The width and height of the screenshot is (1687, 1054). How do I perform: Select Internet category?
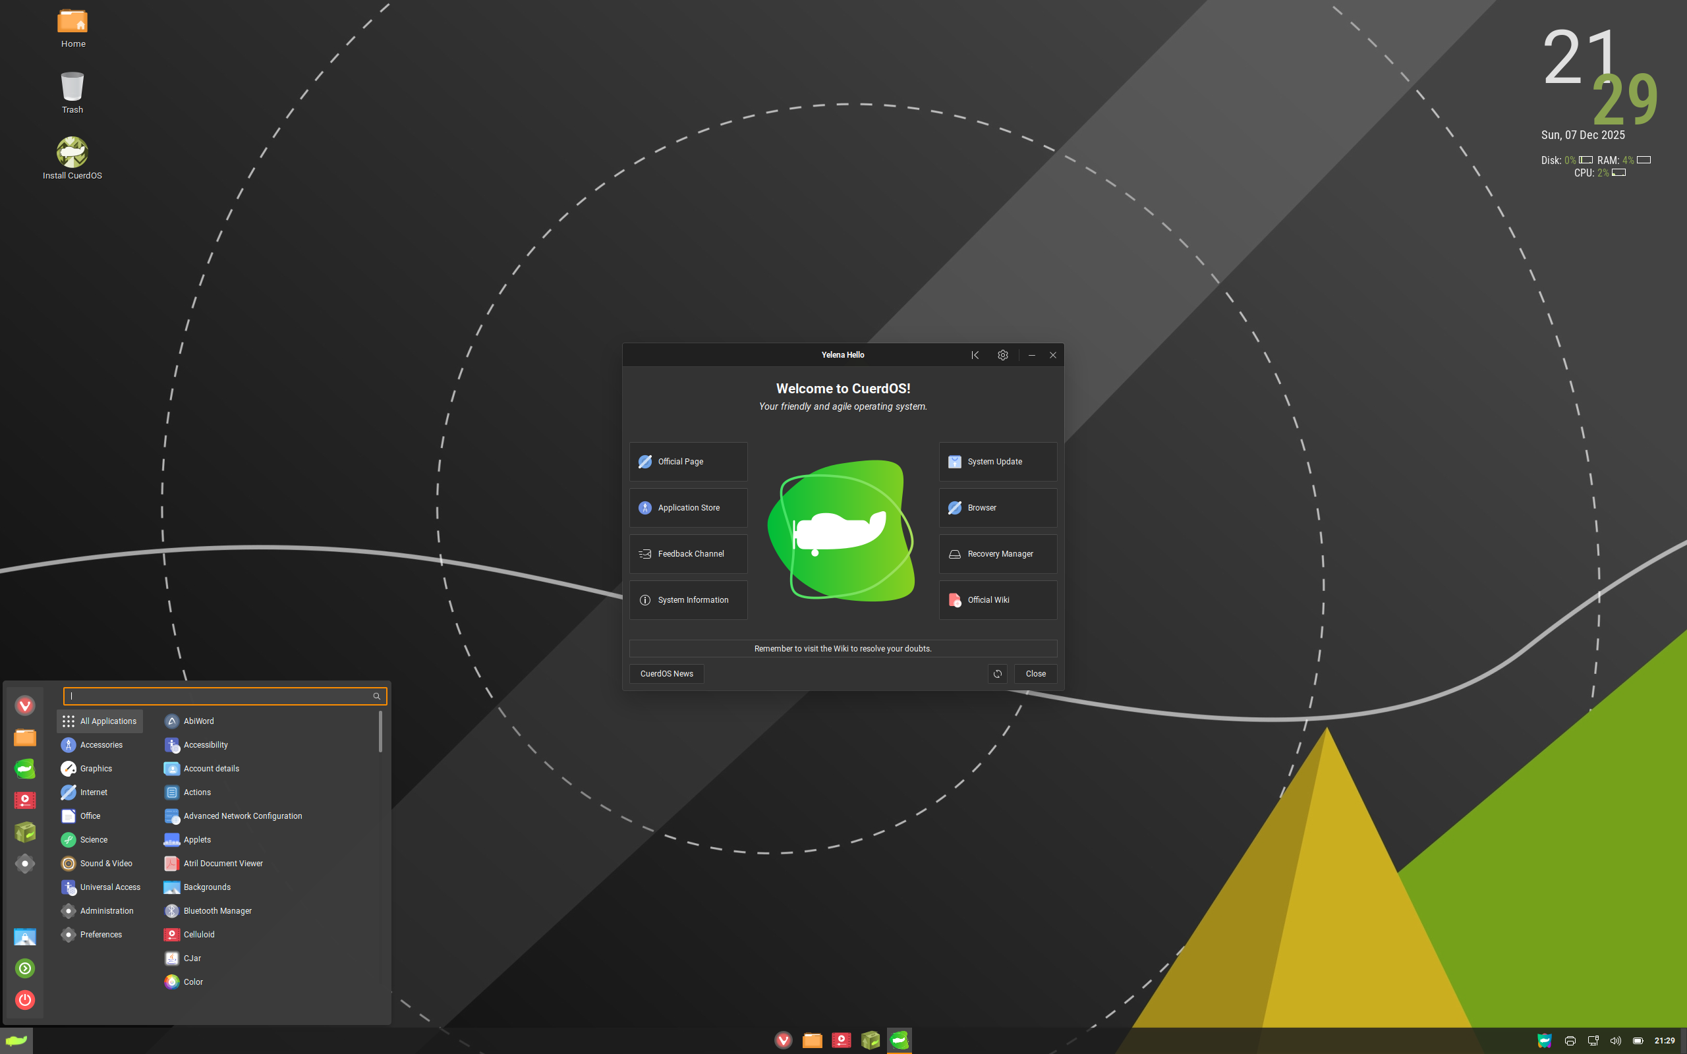pos(100,792)
